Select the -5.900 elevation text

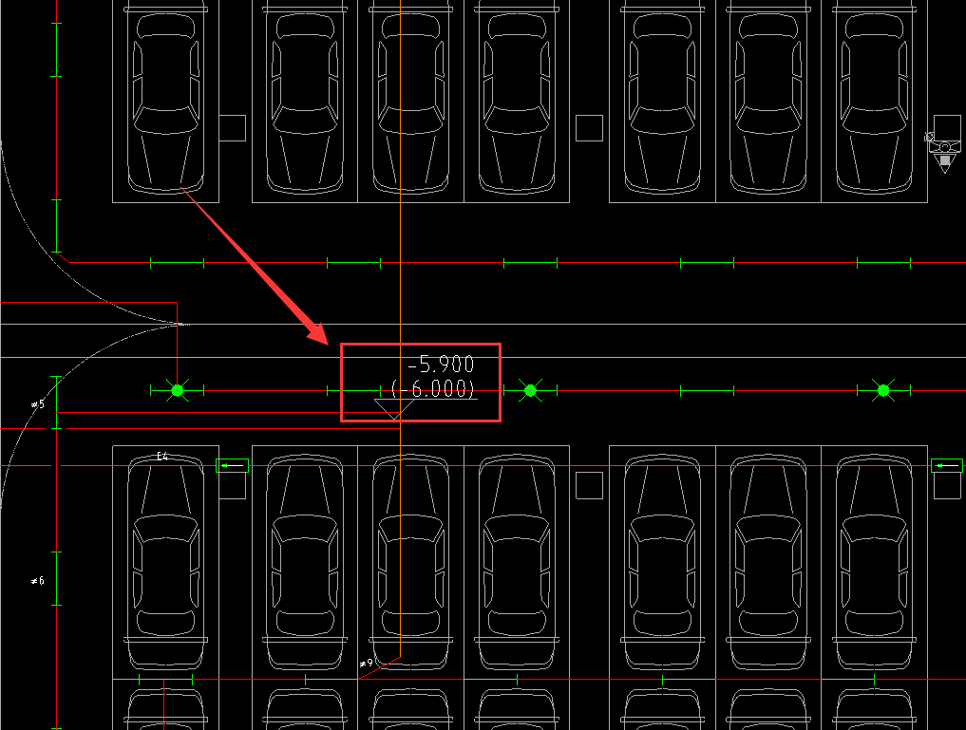point(441,365)
